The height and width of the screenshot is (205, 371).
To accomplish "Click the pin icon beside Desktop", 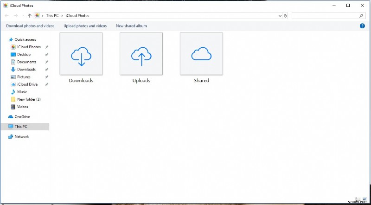I will point(47,54).
